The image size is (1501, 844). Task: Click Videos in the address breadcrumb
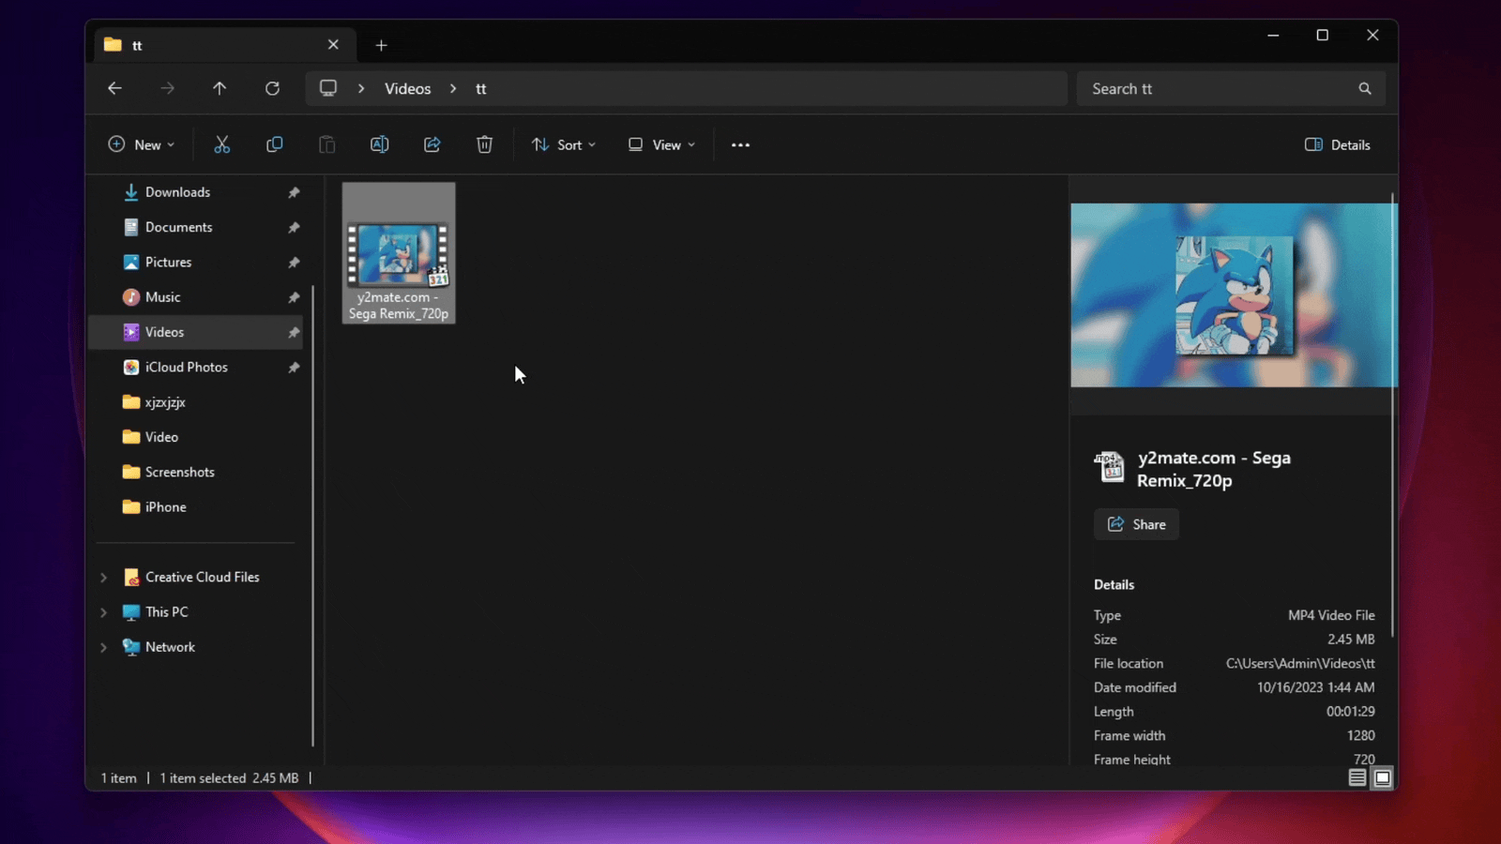tap(407, 88)
